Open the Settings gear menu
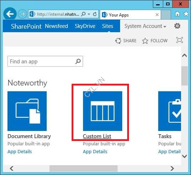Viewport: 191px width, 175px height. [x=177, y=26]
